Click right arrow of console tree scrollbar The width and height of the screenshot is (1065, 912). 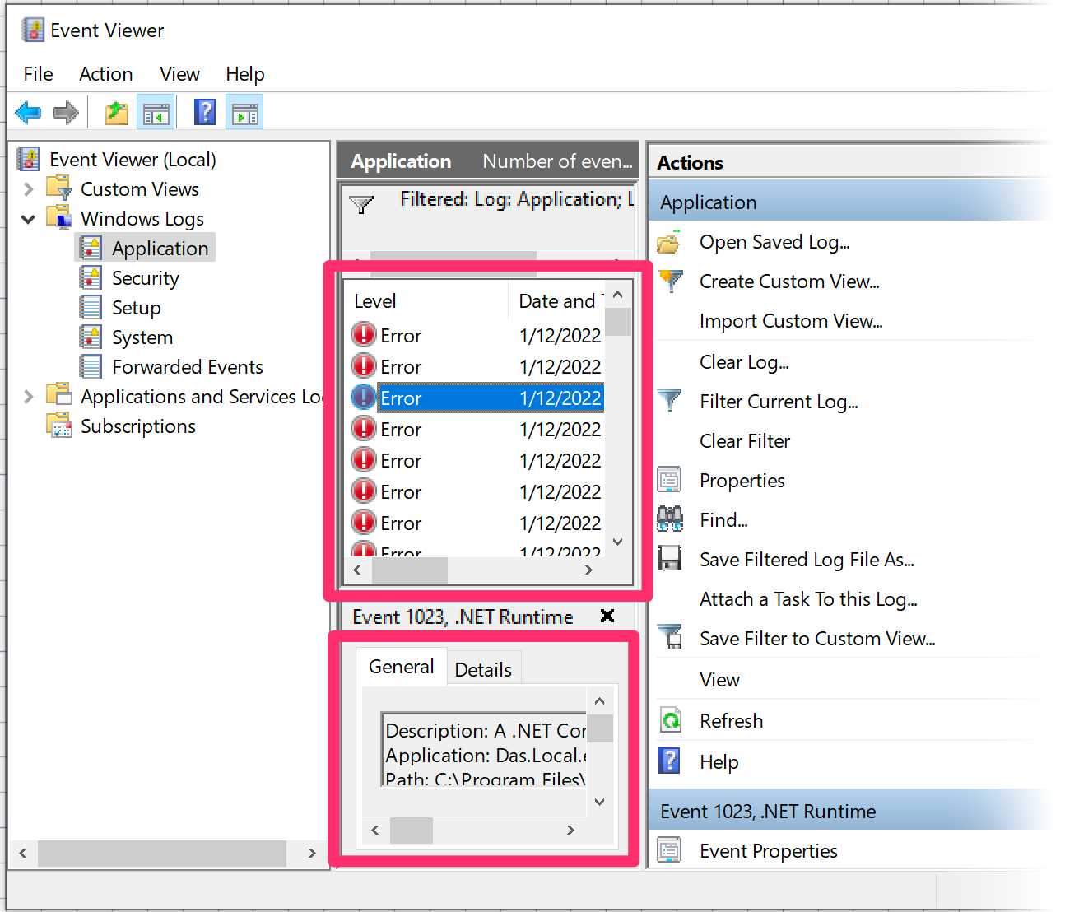pyautogui.click(x=312, y=853)
